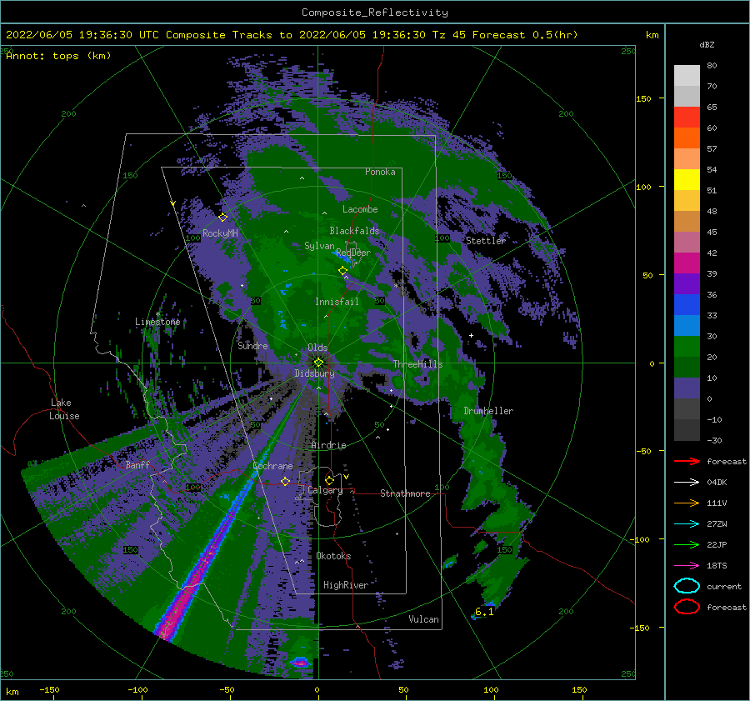Click the Innisfail label
750x701 pixels.
point(337,302)
